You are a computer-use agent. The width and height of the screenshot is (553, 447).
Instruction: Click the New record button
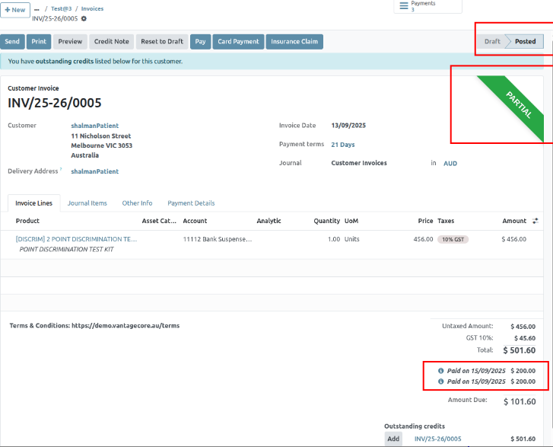[15, 10]
